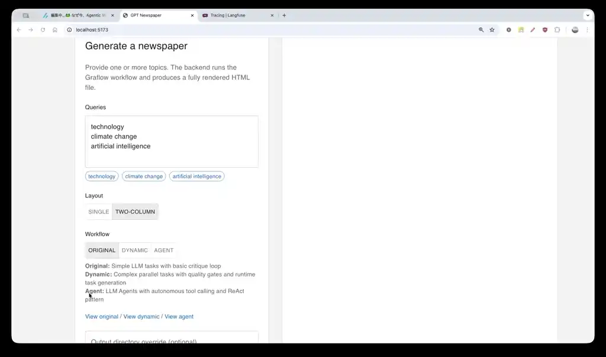Click the site info icon beside localhost:5173
Screen dimensions: 606x357
[70, 30]
